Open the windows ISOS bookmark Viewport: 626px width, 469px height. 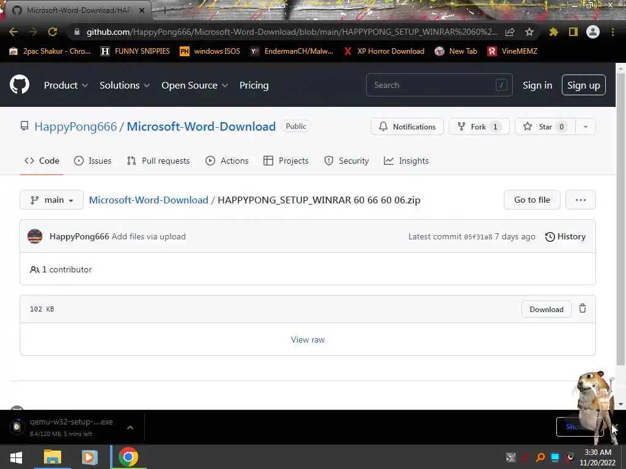tap(210, 51)
